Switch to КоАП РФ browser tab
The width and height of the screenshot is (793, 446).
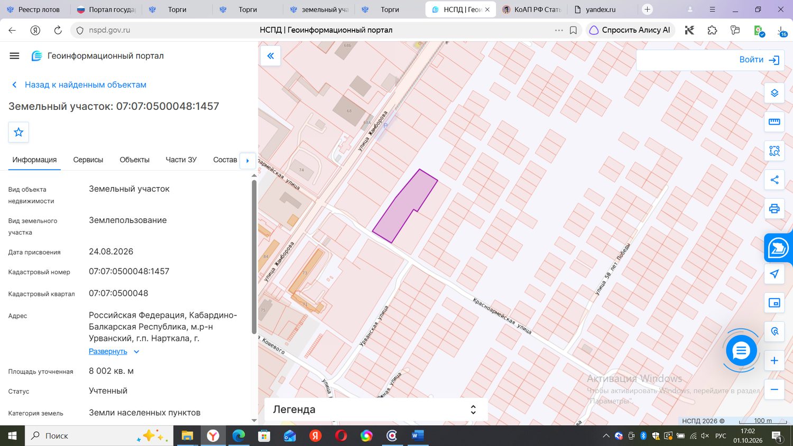point(532,10)
